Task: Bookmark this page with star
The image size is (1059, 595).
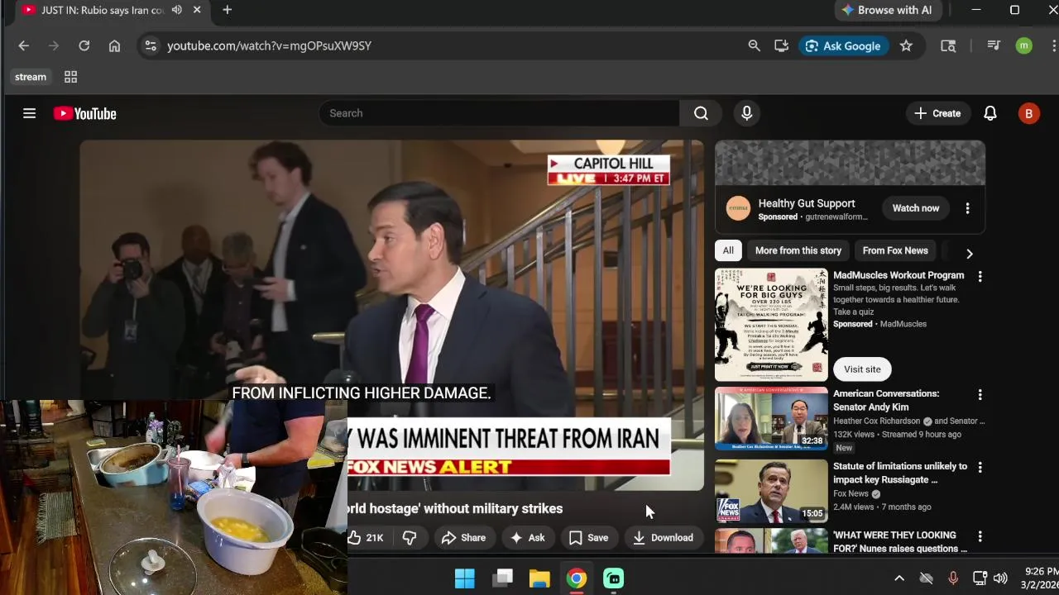Action: (906, 46)
